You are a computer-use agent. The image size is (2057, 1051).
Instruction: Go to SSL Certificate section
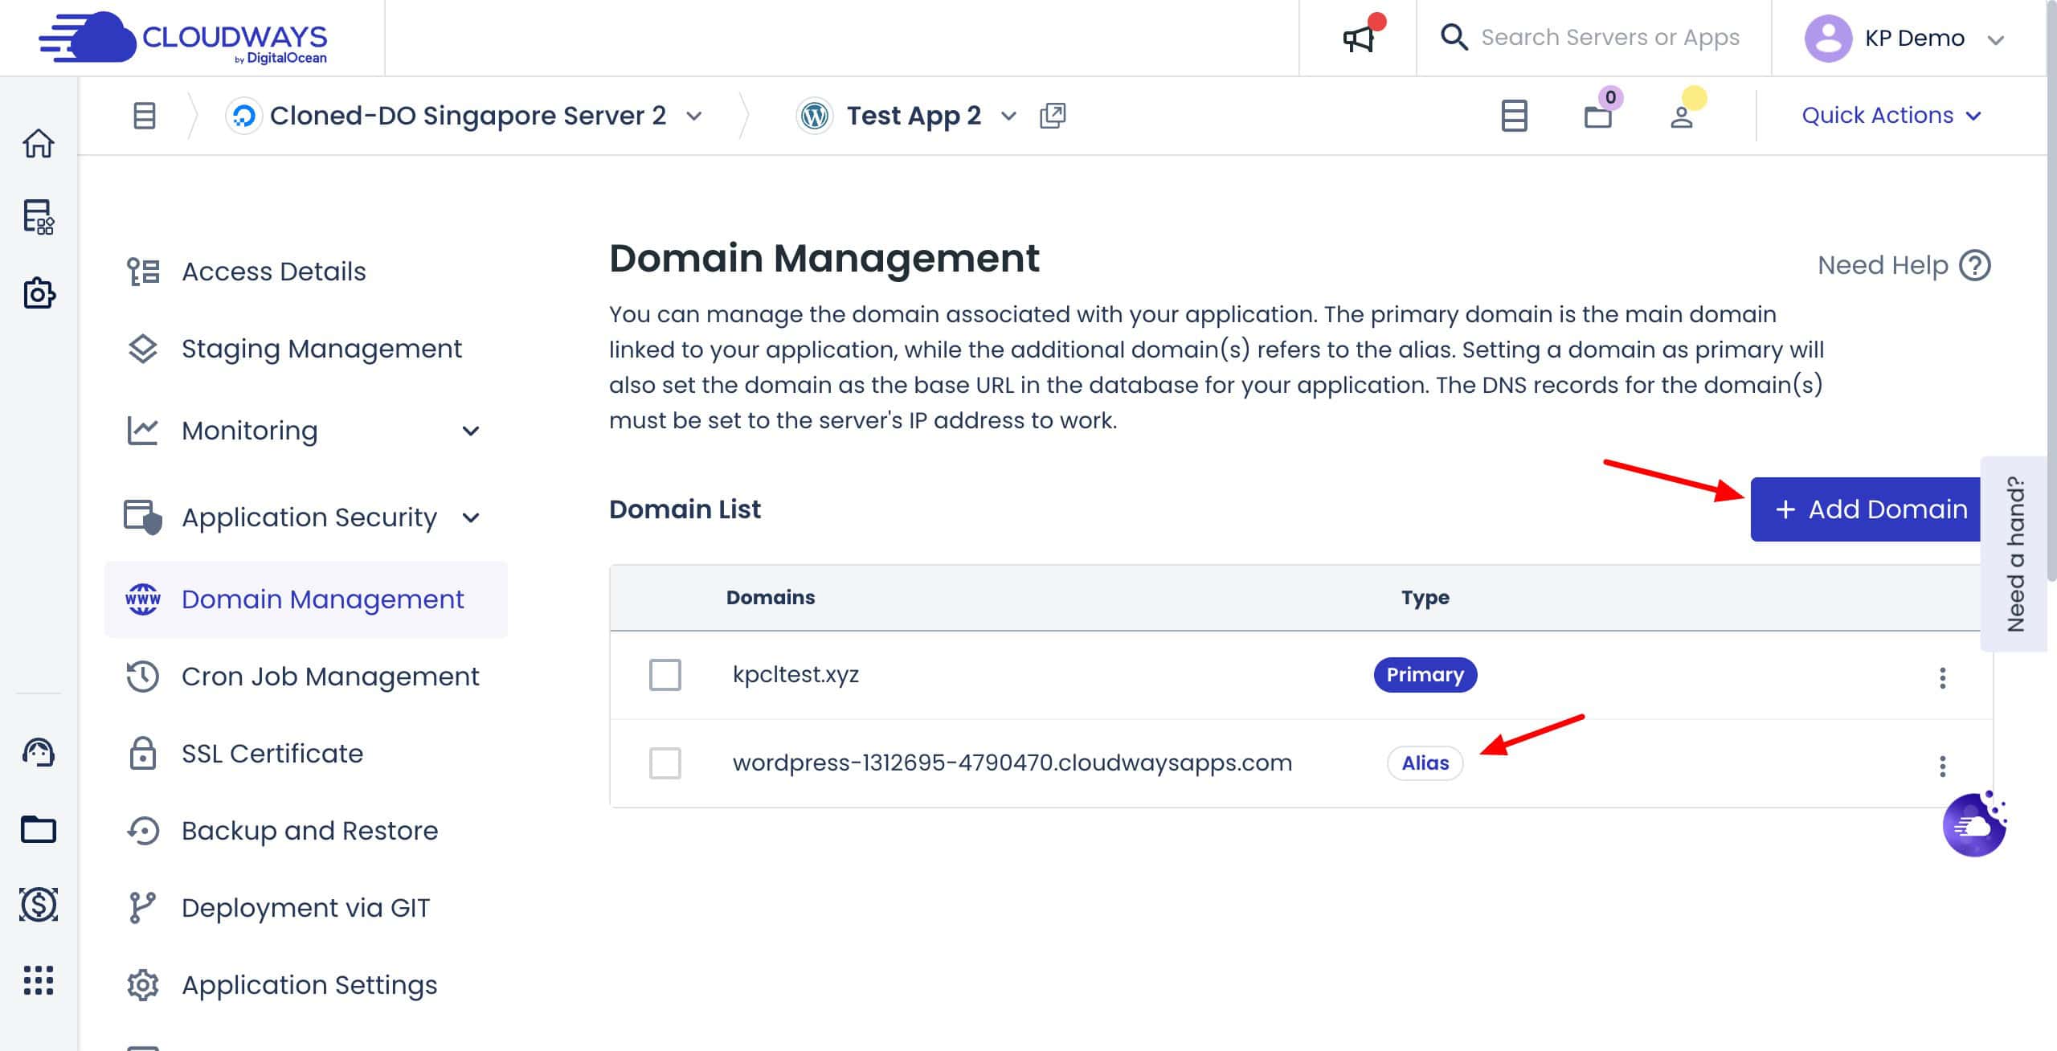coord(272,753)
